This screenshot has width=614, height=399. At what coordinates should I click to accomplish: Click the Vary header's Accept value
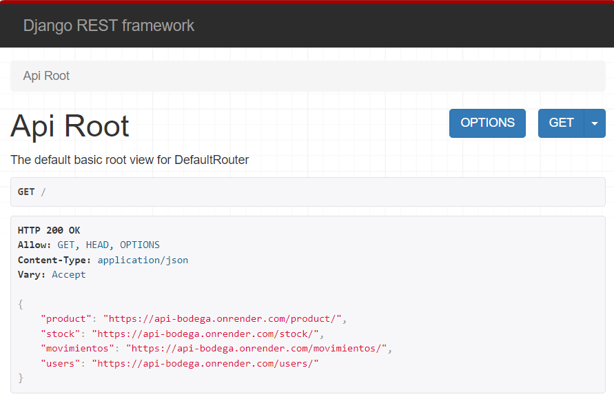click(x=69, y=274)
